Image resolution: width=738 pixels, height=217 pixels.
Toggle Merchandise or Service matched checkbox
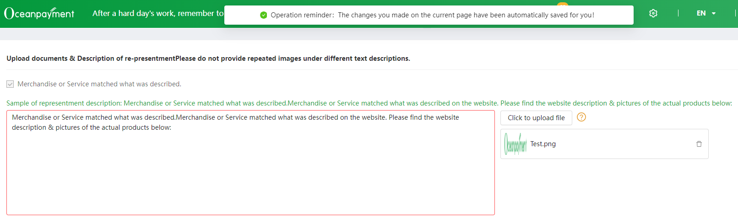pos(10,84)
